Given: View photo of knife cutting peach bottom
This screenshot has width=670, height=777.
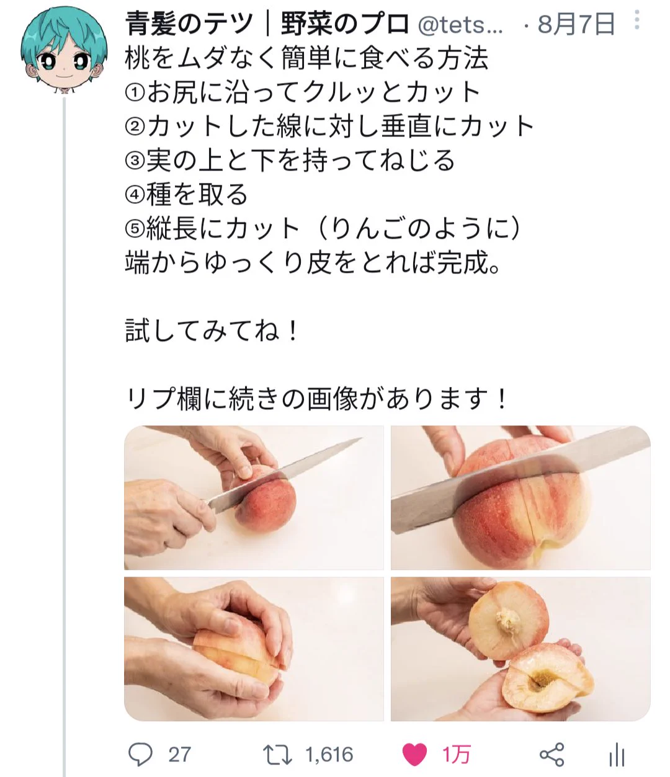Looking at the screenshot, I should 254,497.
